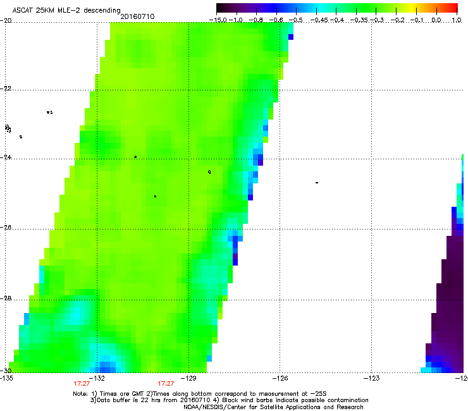This screenshot has height=411, width=468.
Task: Click the -22 latitude axis label
Action: 6,89
